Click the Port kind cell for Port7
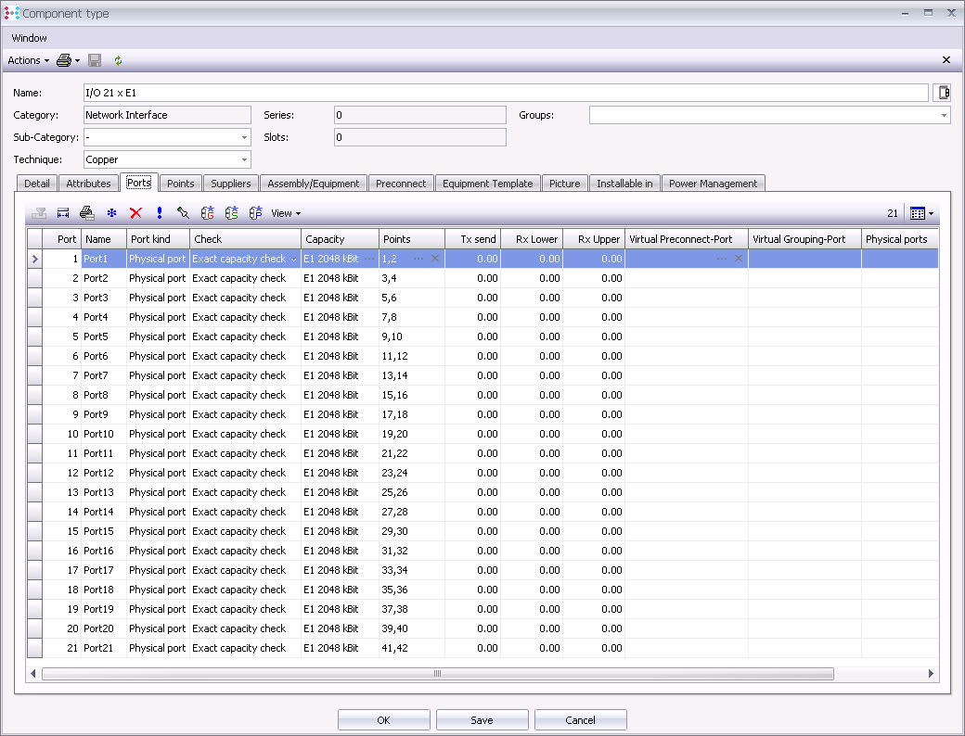This screenshot has width=965, height=736. click(x=158, y=375)
